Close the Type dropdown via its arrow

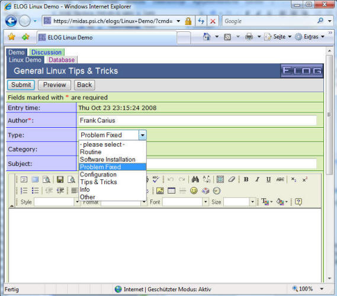143,136
